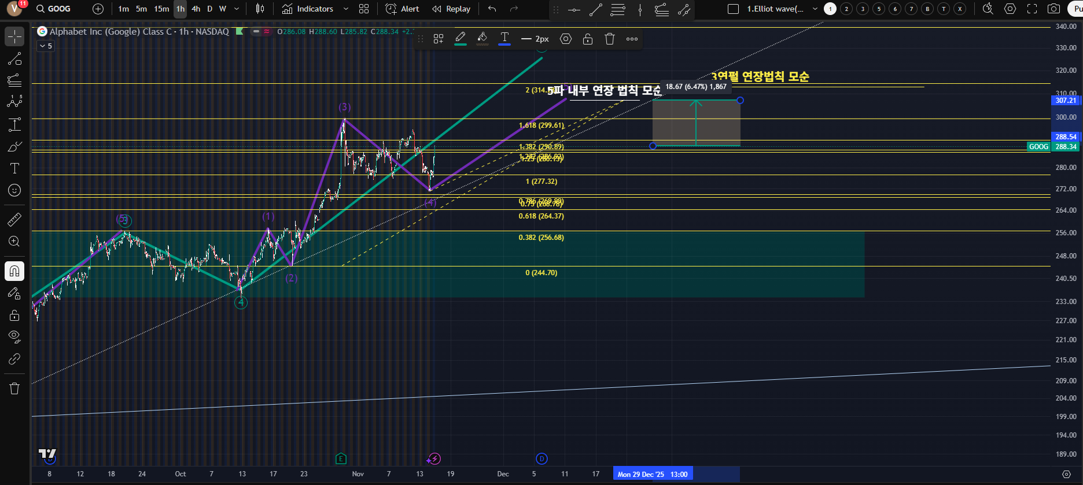Screen dimensions: 1083x485
Task: Expand the collapsed indicators legend showing 5
Action: pyautogui.click(x=46, y=46)
